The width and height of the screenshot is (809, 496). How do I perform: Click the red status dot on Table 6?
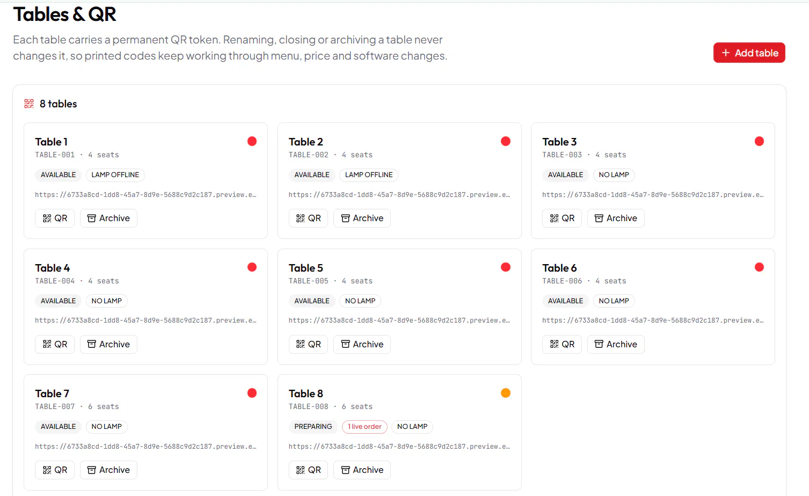759,267
